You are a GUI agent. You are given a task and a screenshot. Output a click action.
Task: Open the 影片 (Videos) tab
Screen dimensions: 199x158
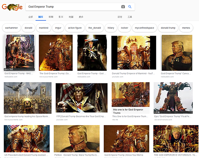click(x=61, y=17)
